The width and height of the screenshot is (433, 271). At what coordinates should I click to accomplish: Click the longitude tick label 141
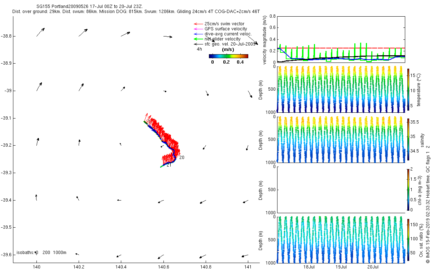(x=248, y=267)
